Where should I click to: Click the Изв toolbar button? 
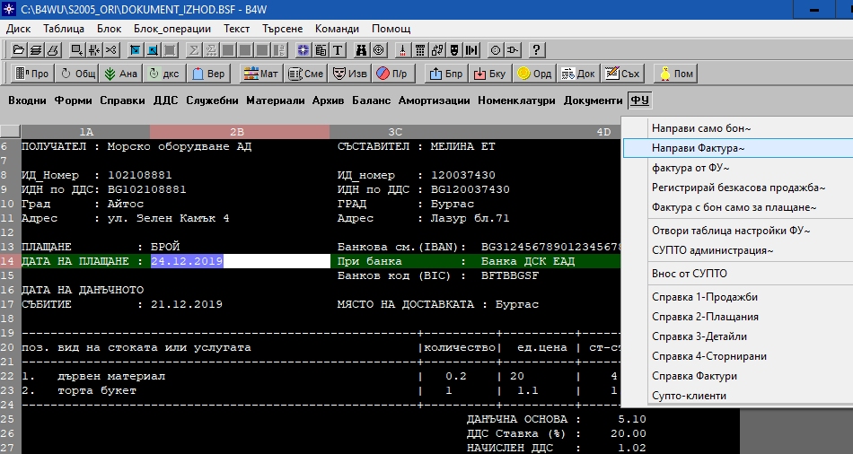point(350,74)
